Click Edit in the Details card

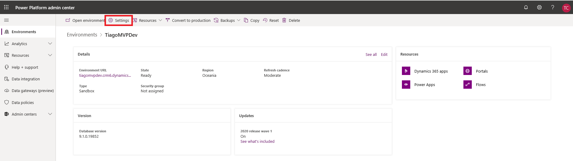pos(384,54)
